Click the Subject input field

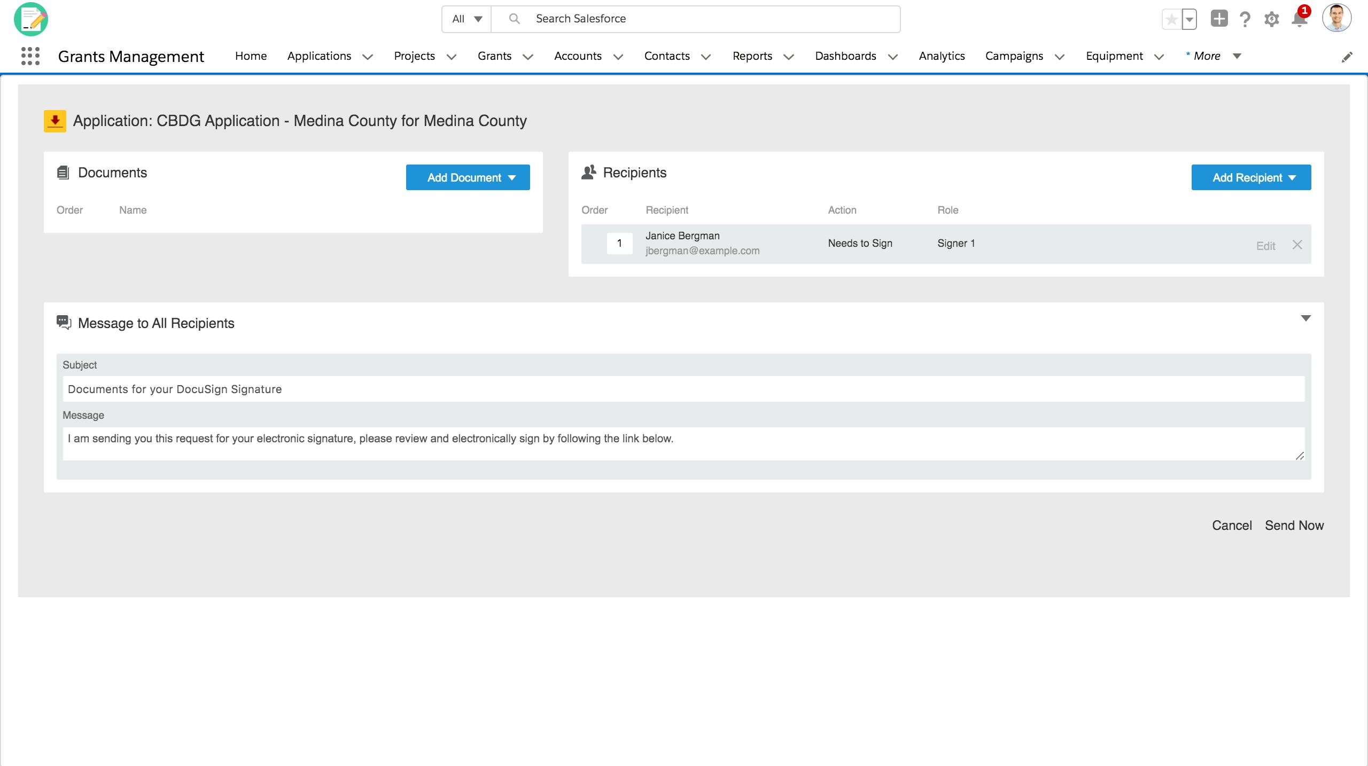[683, 389]
